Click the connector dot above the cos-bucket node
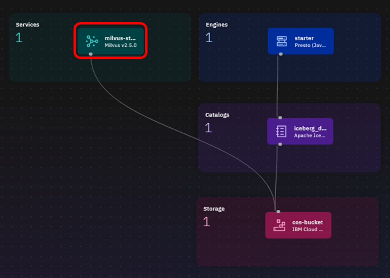 point(278,212)
